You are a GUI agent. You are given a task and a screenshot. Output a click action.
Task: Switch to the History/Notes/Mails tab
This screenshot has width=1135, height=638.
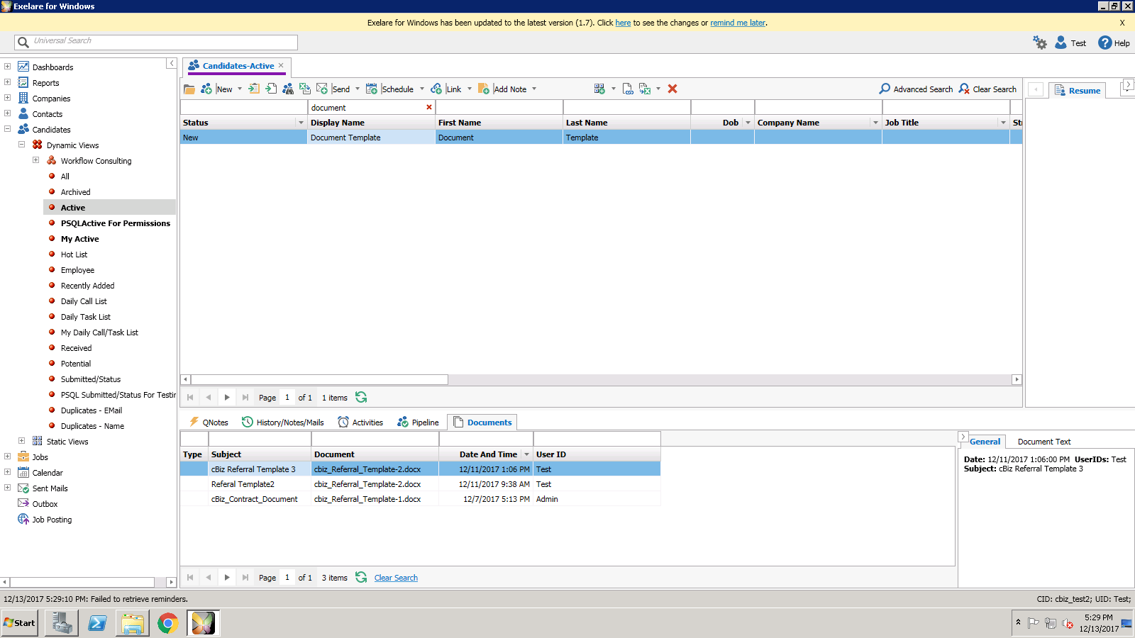(283, 422)
